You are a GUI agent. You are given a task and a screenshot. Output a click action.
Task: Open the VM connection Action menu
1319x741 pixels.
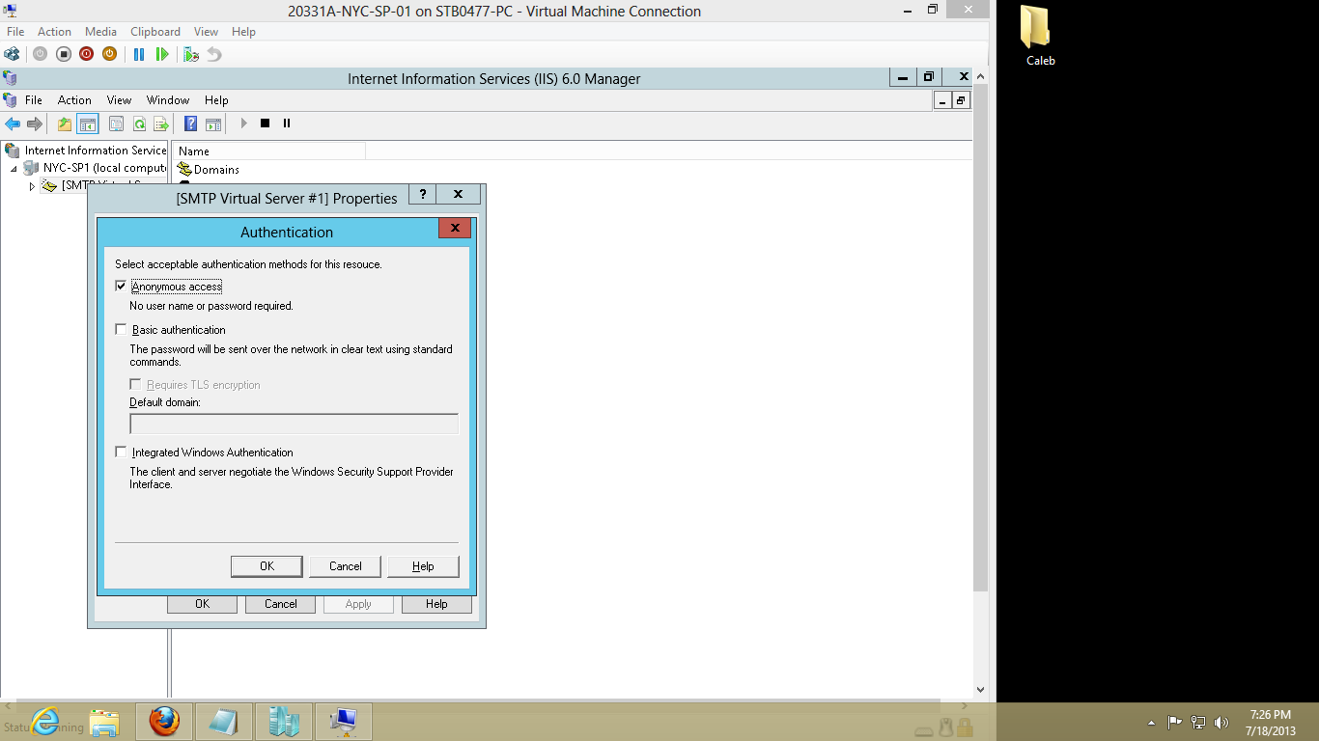click(x=54, y=32)
